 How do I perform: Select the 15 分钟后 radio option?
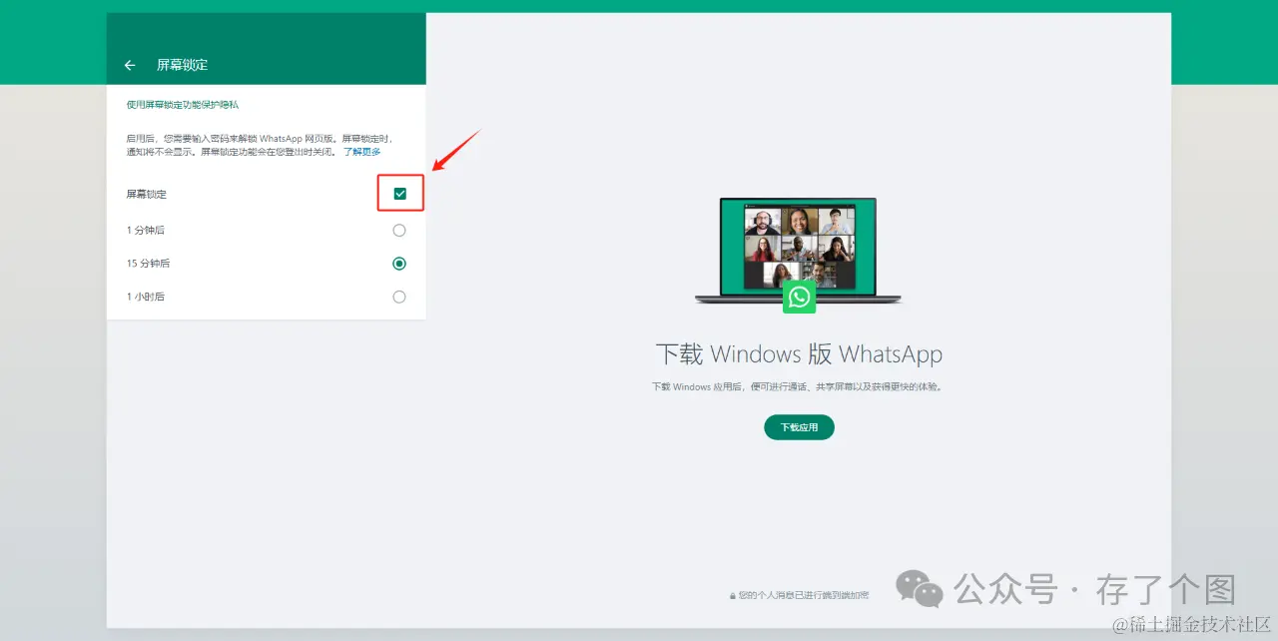(399, 264)
